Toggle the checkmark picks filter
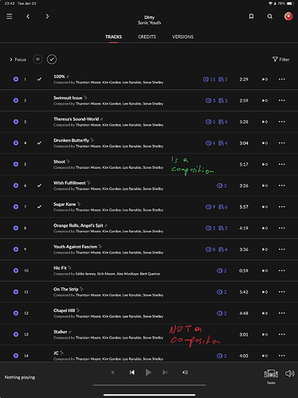This screenshot has height=398, width=298. pyautogui.click(x=52, y=60)
